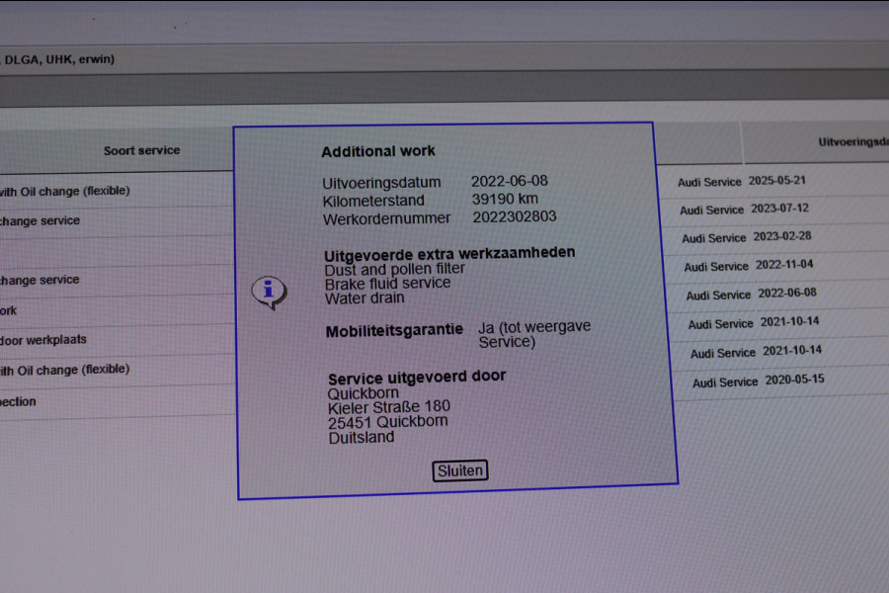Image resolution: width=889 pixels, height=593 pixels.
Task: Click the blue info speech-bubble icon
Action: coord(268,292)
